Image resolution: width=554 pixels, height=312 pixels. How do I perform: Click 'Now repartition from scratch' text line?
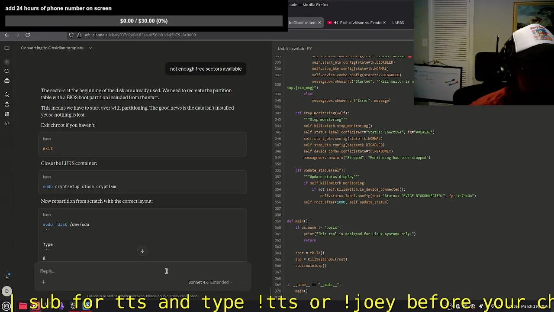click(97, 201)
